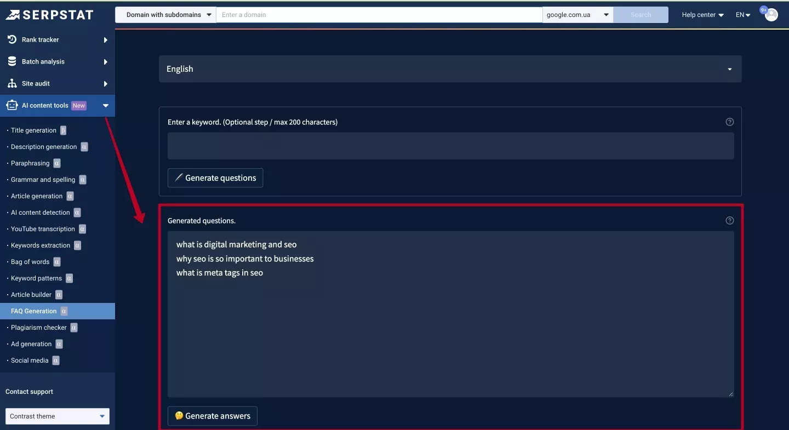
Task: Click the 9+ notifications badge
Action: pyautogui.click(x=763, y=10)
